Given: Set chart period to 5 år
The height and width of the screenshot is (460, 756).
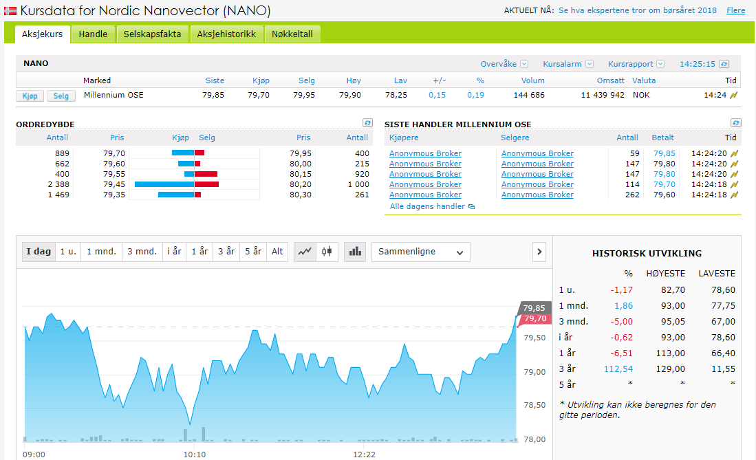Looking at the screenshot, I should click(253, 252).
